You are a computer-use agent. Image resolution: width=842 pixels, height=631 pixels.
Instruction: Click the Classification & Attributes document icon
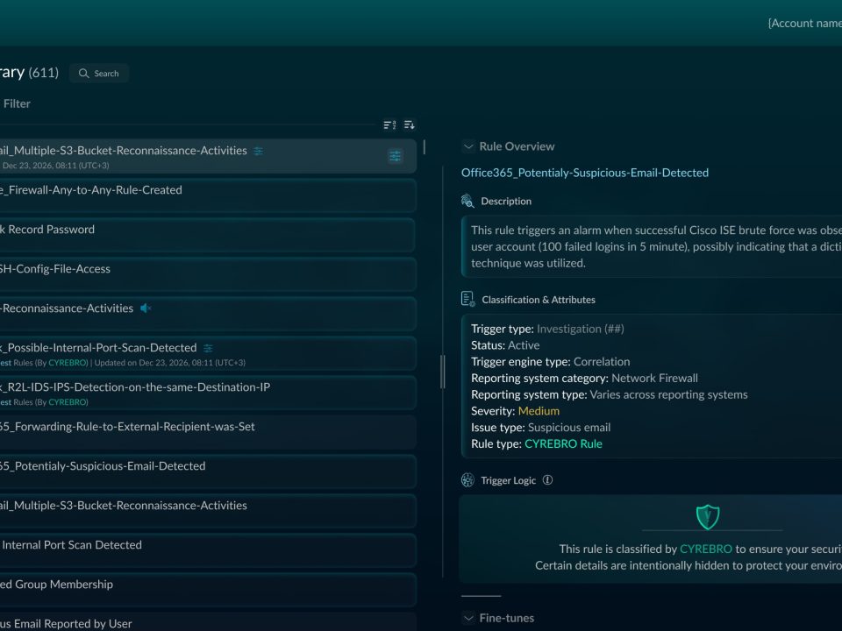pyautogui.click(x=468, y=300)
